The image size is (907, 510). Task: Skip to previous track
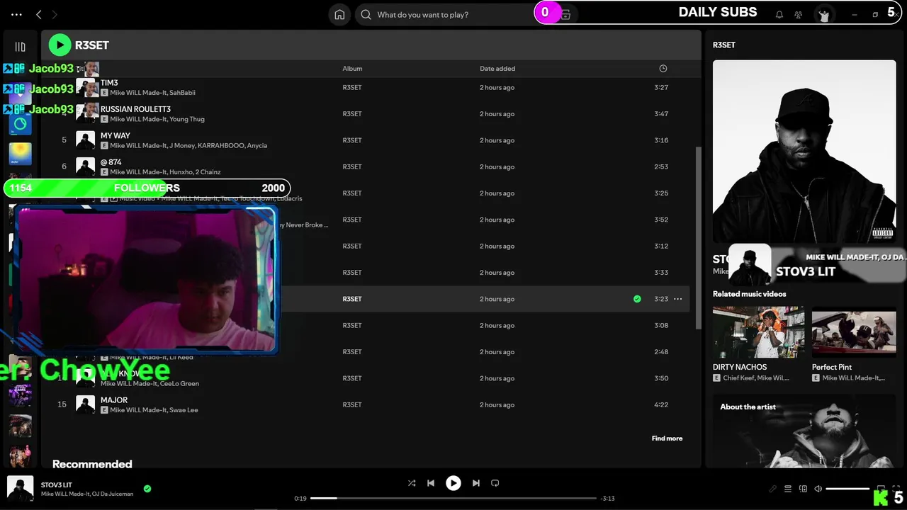(x=431, y=483)
